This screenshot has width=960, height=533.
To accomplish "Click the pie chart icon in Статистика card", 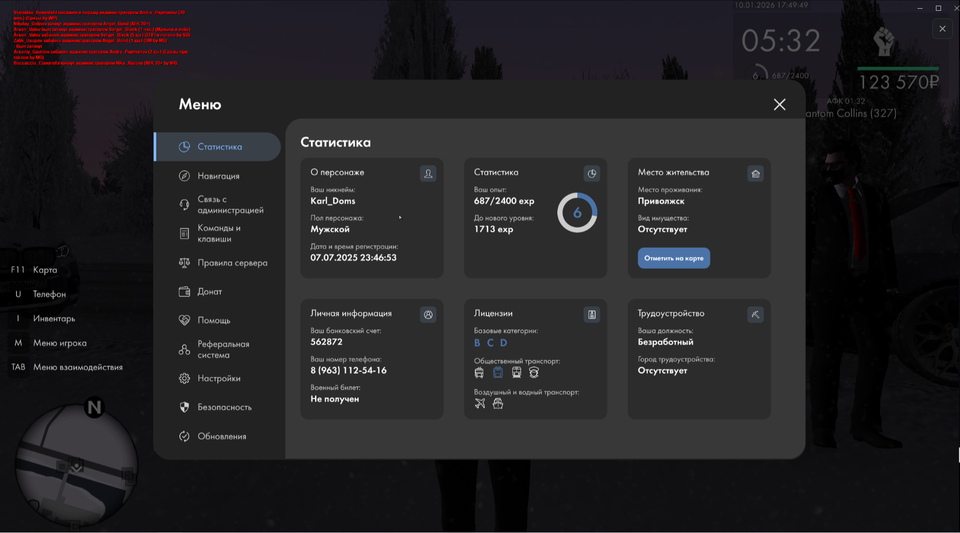I will click(x=592, y=174).
